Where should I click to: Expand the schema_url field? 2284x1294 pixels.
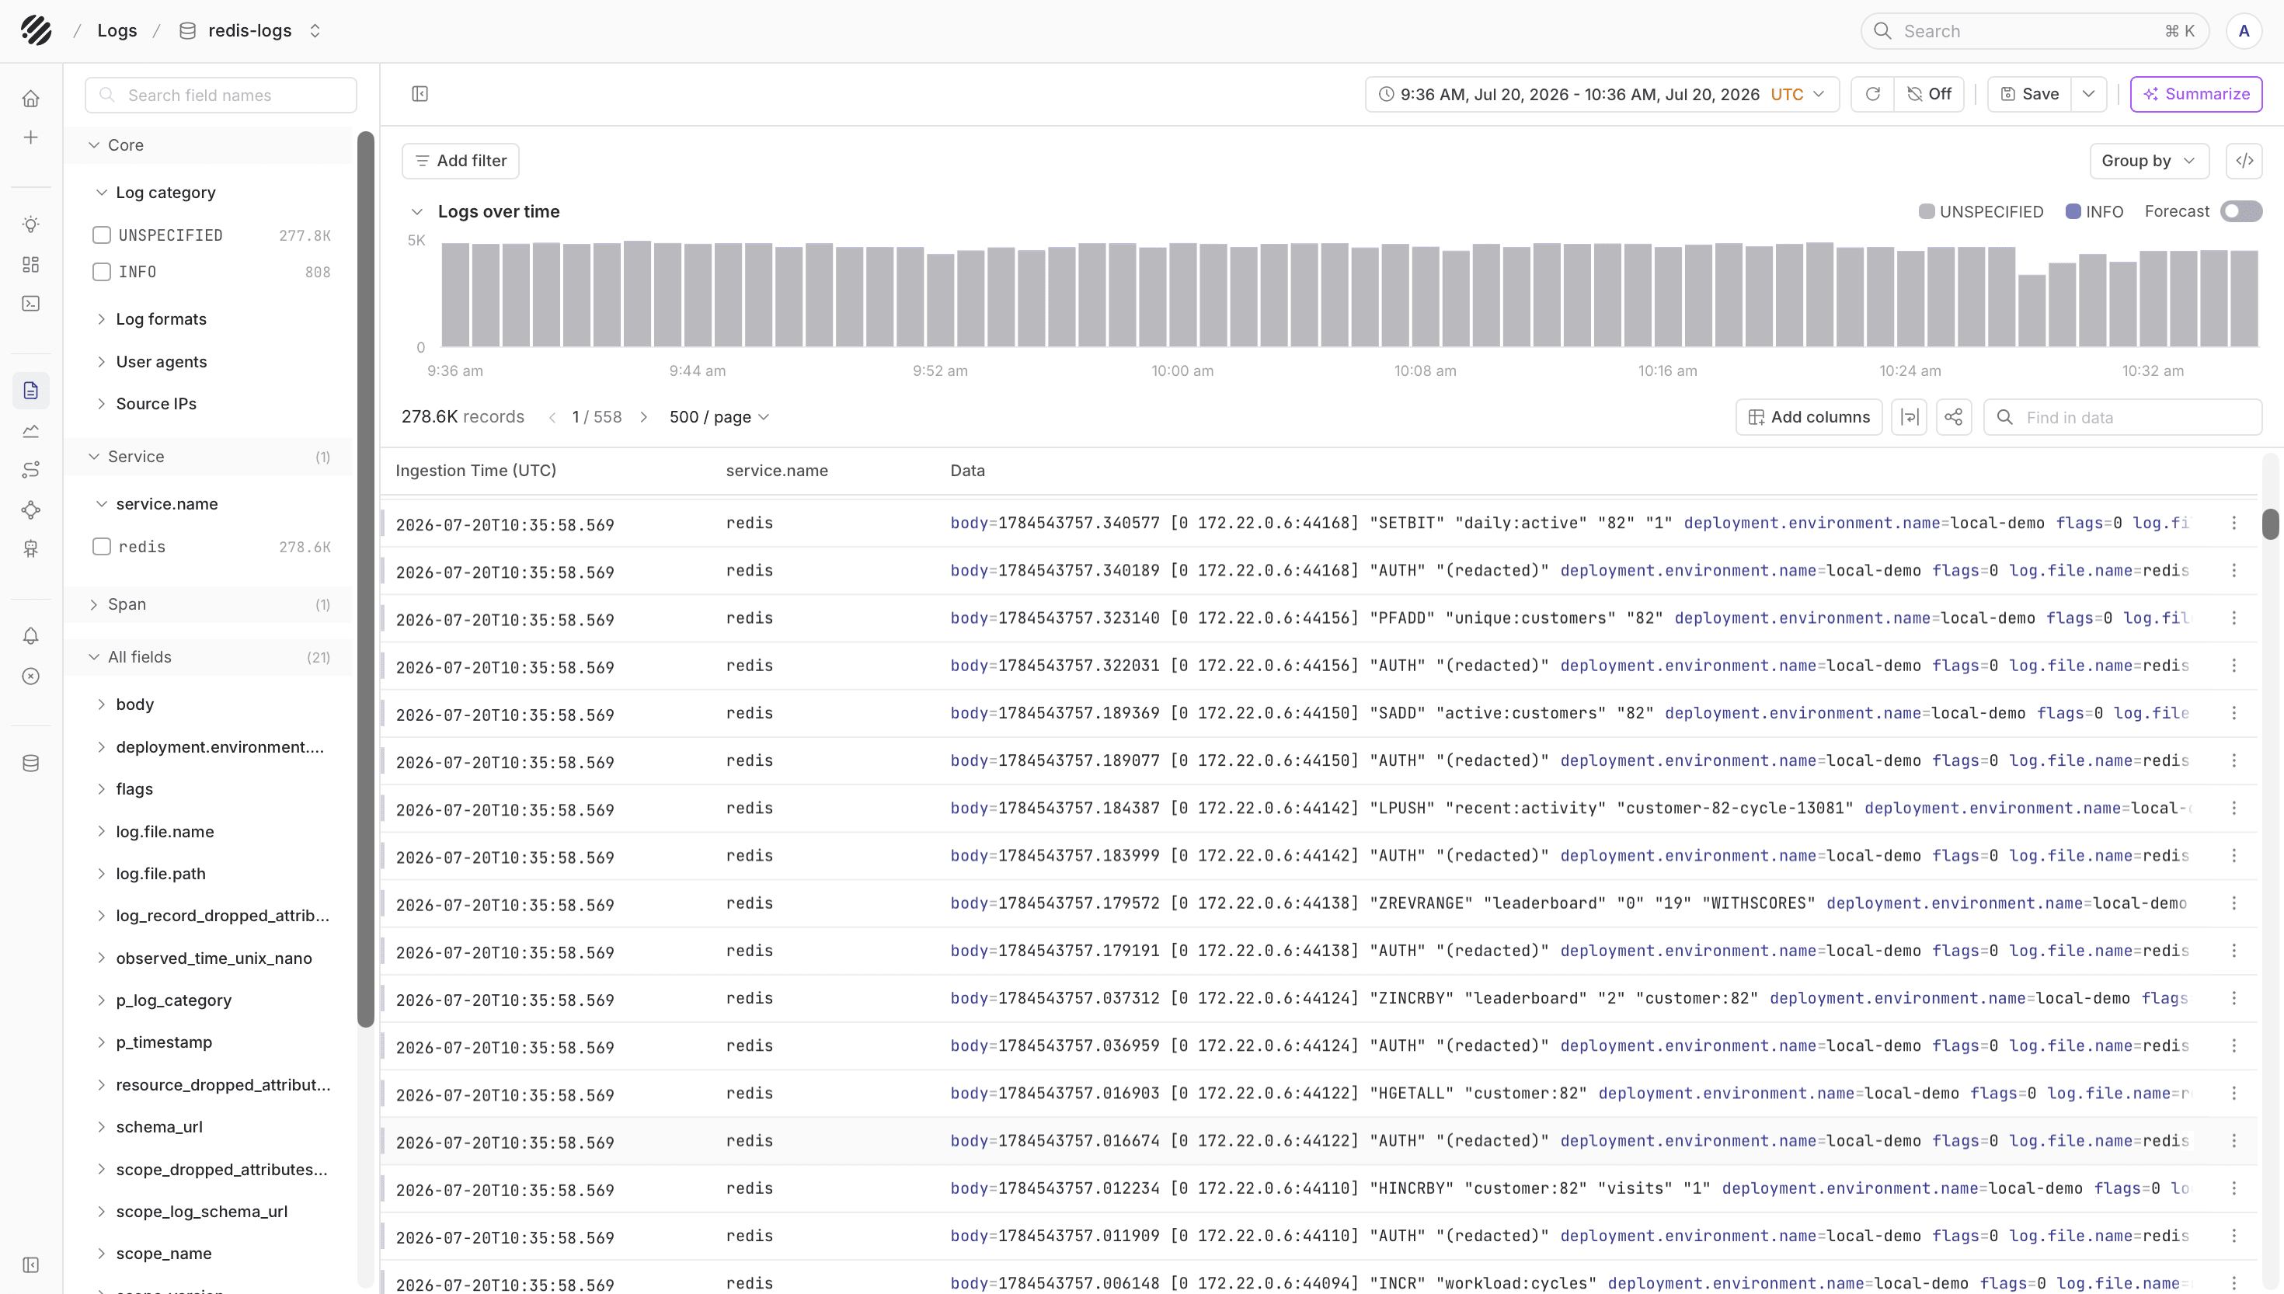click(x=101, y=1127)
